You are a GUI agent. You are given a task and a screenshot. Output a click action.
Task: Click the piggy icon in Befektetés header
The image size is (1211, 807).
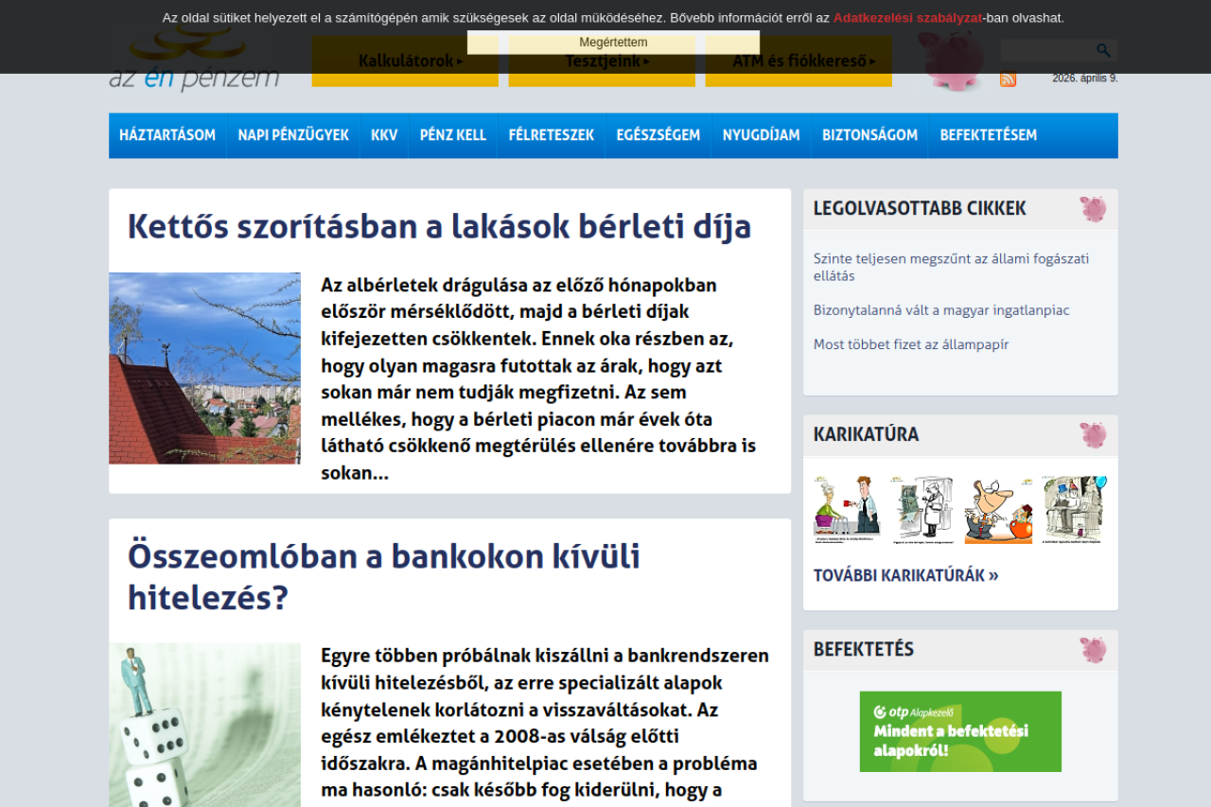coord(1093,650)
